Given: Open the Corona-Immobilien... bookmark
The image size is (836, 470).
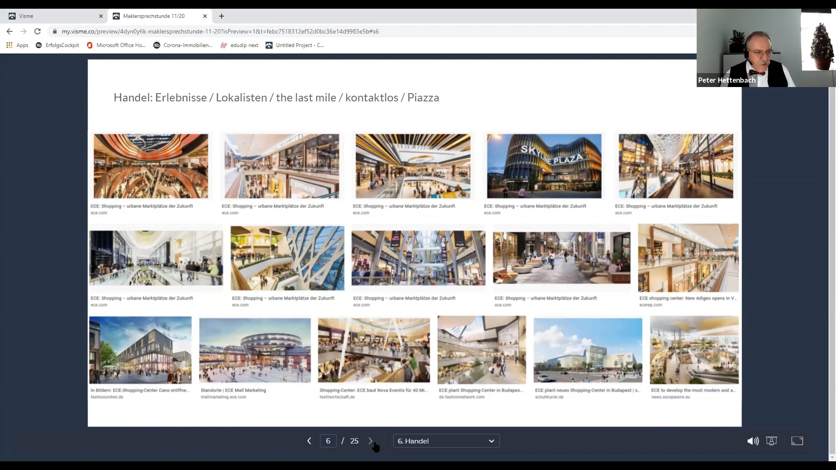Looking at the screenshot, I should click(183, 45).
